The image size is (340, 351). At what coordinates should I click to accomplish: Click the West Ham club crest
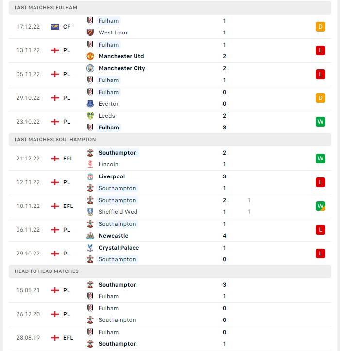pyautogui.click(x=90, y=32)
